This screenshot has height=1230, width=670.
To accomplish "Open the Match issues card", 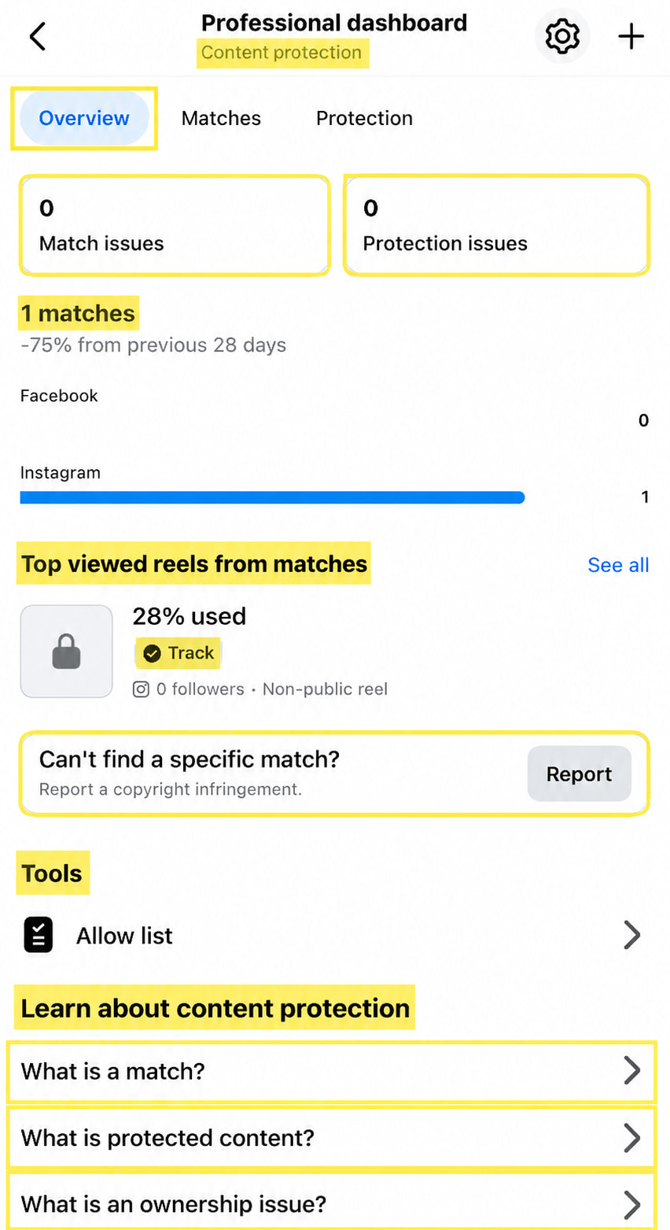I will tap(174, 225).
